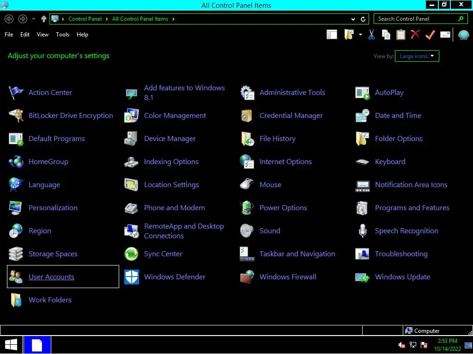Click the Default Programs icon
Image resolution: width=473 pixels, height=354 pixels.
(16, 139)
